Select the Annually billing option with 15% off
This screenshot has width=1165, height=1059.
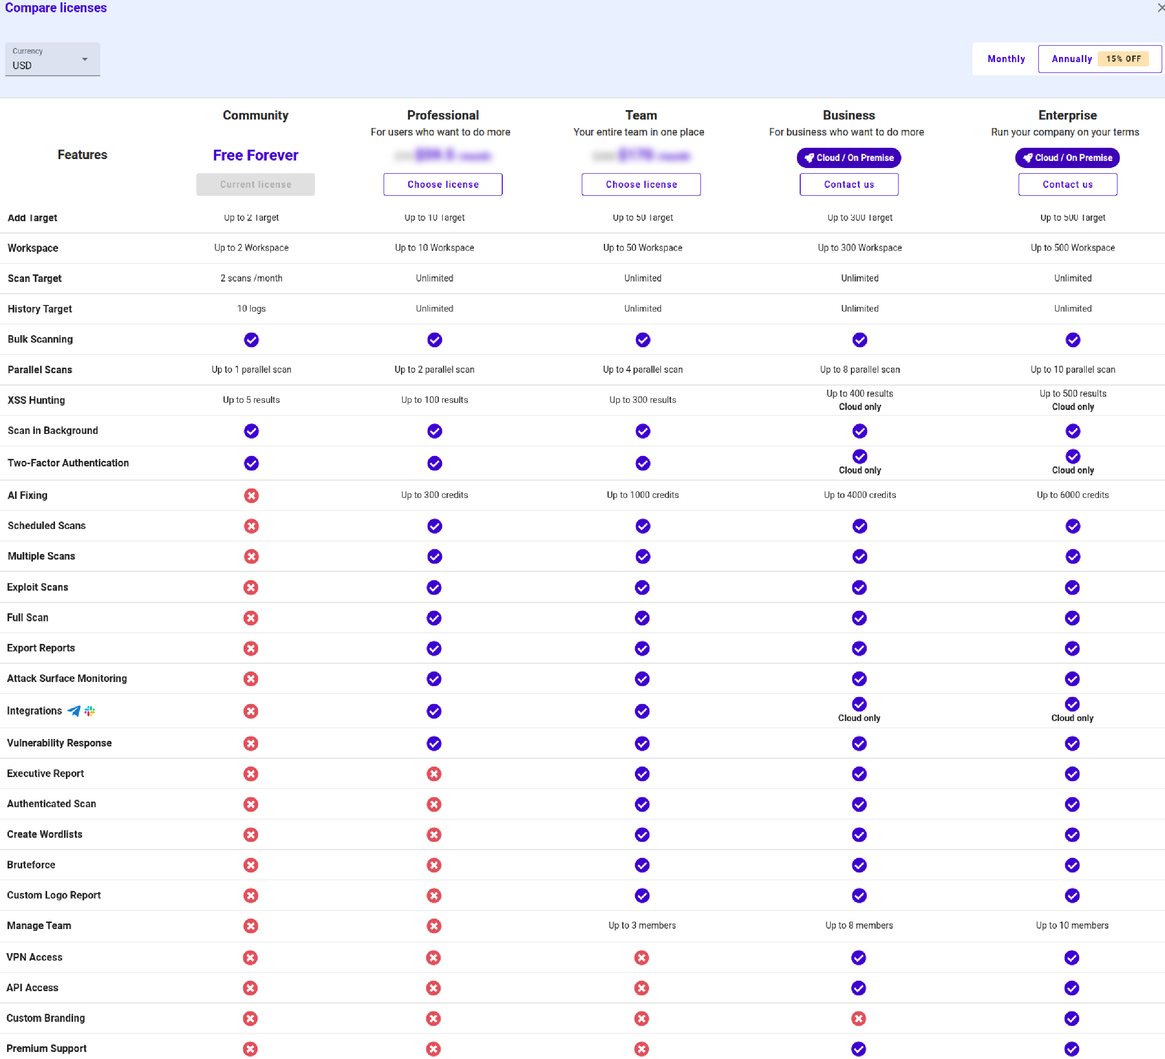point(1072,58)
